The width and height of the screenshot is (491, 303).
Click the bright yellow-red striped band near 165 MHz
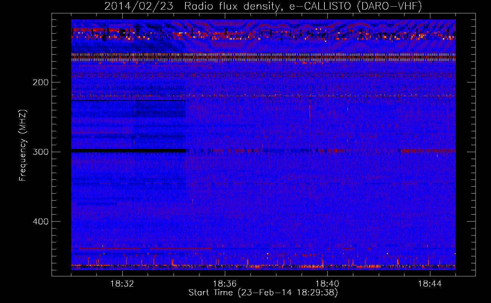coord(263,57)
